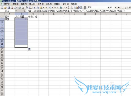The height and width of the screenshot is (96, 131).
Task: Open the 工具 (Tools) menu
Action: click(49, 4)
